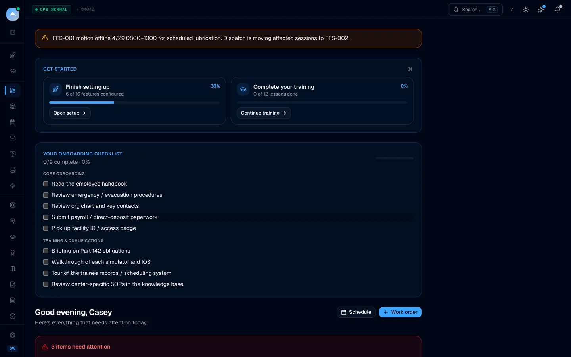Screen dimensions: 571x357
Task: Create a new Work order
Action: click(x=400, y=312)
